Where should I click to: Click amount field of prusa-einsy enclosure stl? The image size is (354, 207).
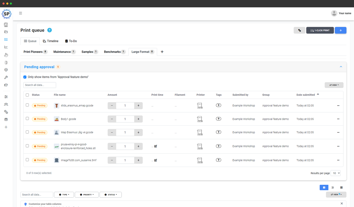125,146
